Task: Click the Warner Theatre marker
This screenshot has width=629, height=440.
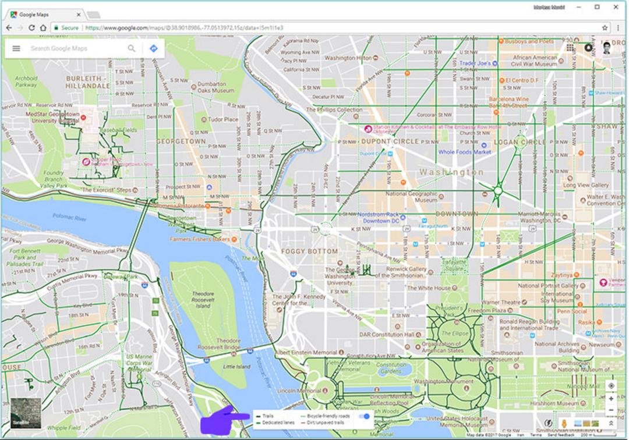Action: 524,303
